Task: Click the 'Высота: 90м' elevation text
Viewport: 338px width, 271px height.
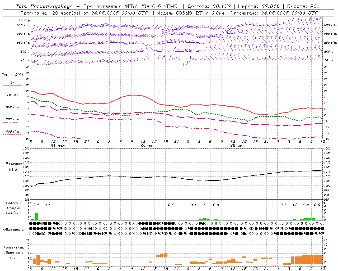Action: (303, 6)
